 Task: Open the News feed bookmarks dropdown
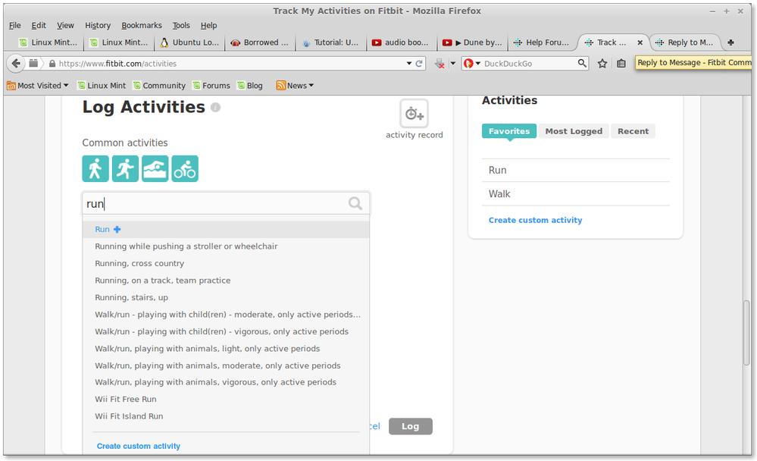coord(295,86)
